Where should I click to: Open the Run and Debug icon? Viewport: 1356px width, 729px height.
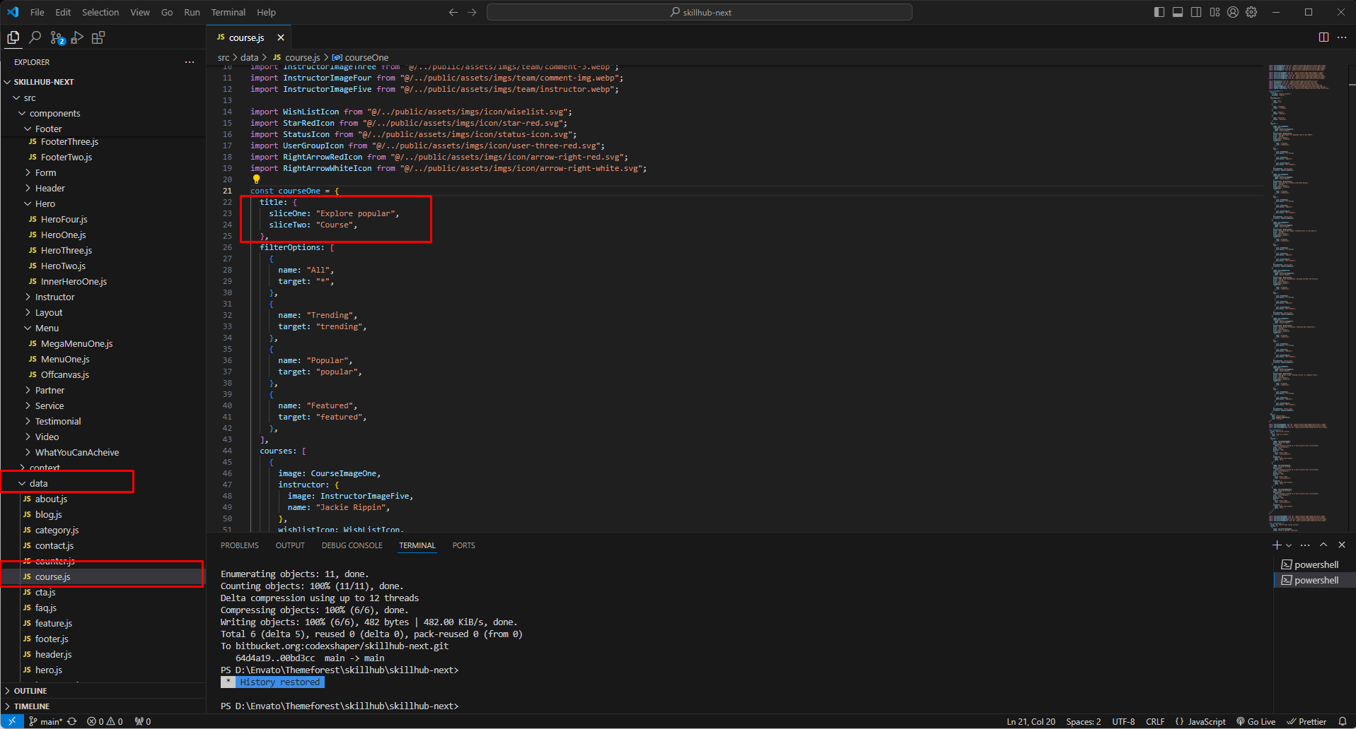click(x=77, y=37)
